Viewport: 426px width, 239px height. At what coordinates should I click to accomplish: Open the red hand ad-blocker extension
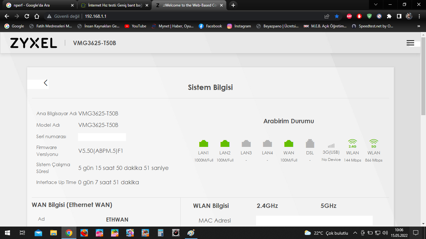pyautogui.click(x=359, y=16)
